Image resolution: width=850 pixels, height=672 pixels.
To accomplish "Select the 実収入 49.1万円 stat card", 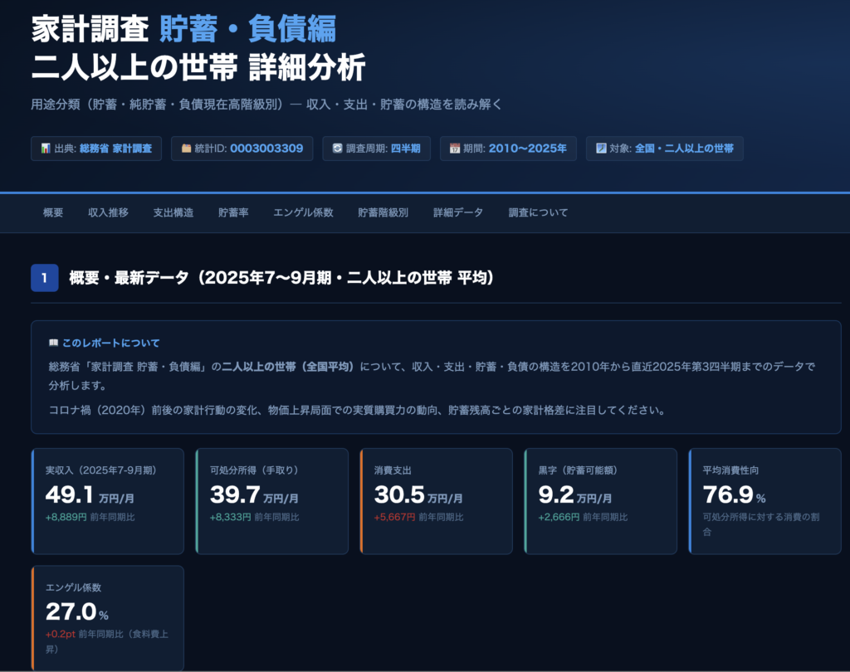I will click(107, 501).
